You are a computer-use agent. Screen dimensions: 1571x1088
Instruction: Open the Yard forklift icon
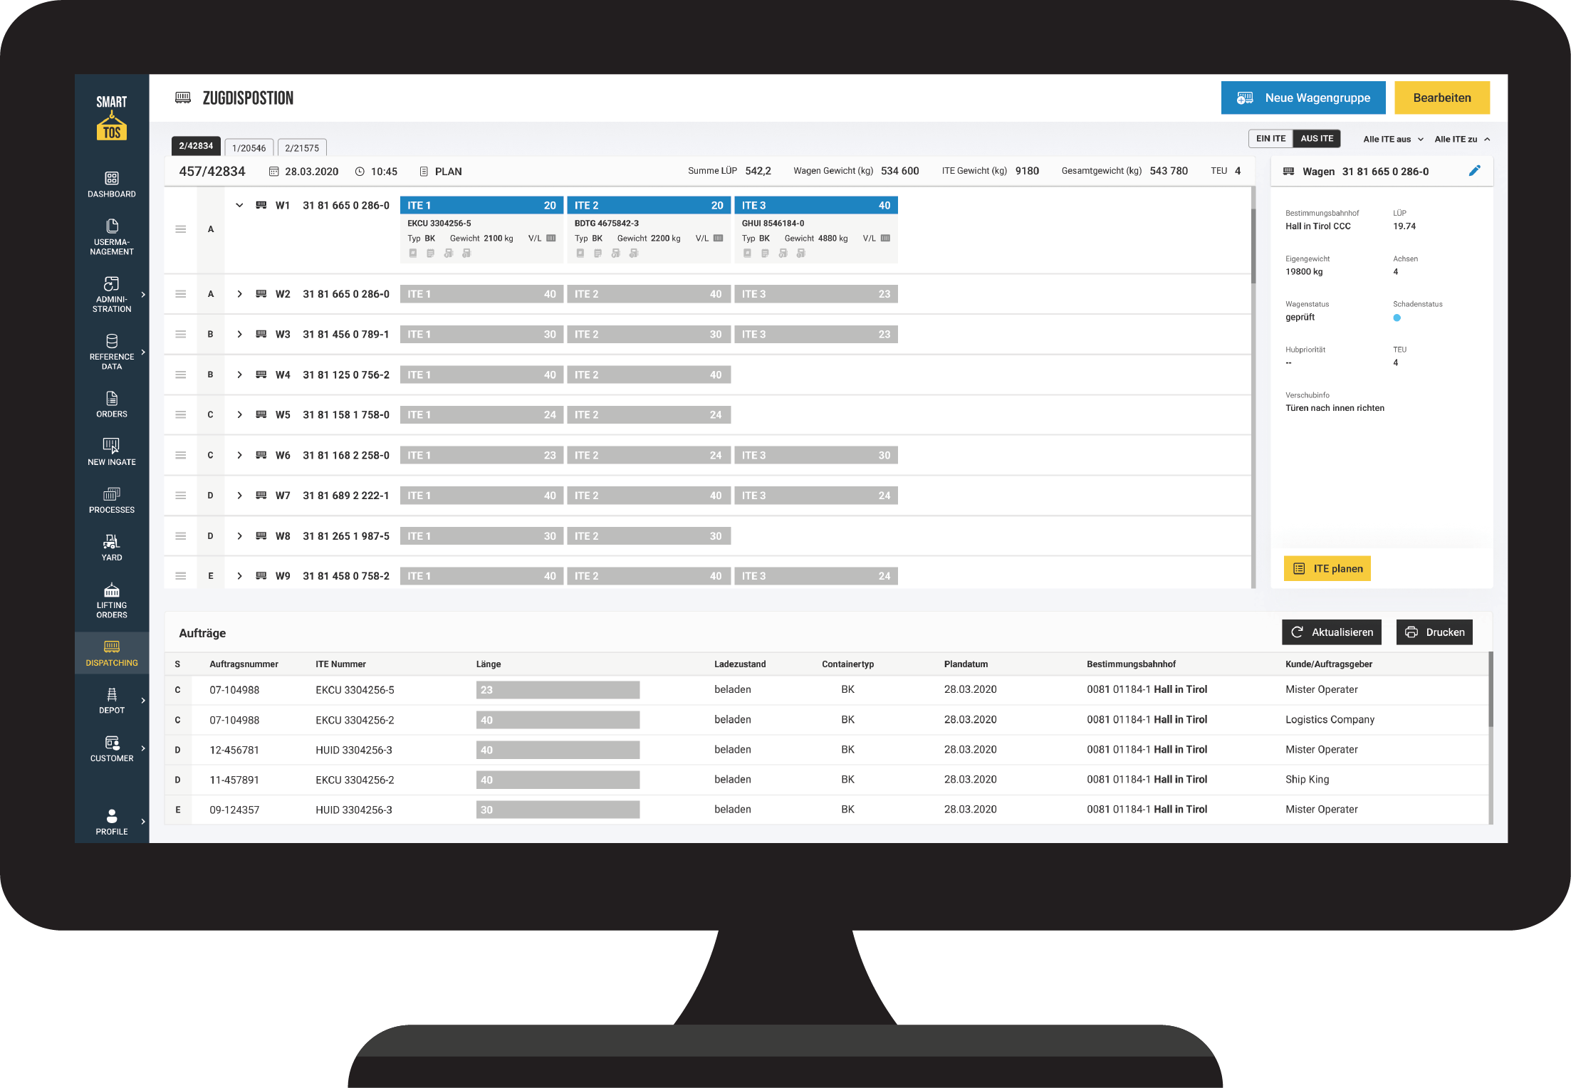click(x=112, y=542)
